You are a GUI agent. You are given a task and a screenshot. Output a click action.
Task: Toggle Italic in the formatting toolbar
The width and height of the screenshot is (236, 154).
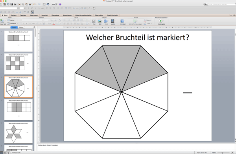click(x=32, y=8)
